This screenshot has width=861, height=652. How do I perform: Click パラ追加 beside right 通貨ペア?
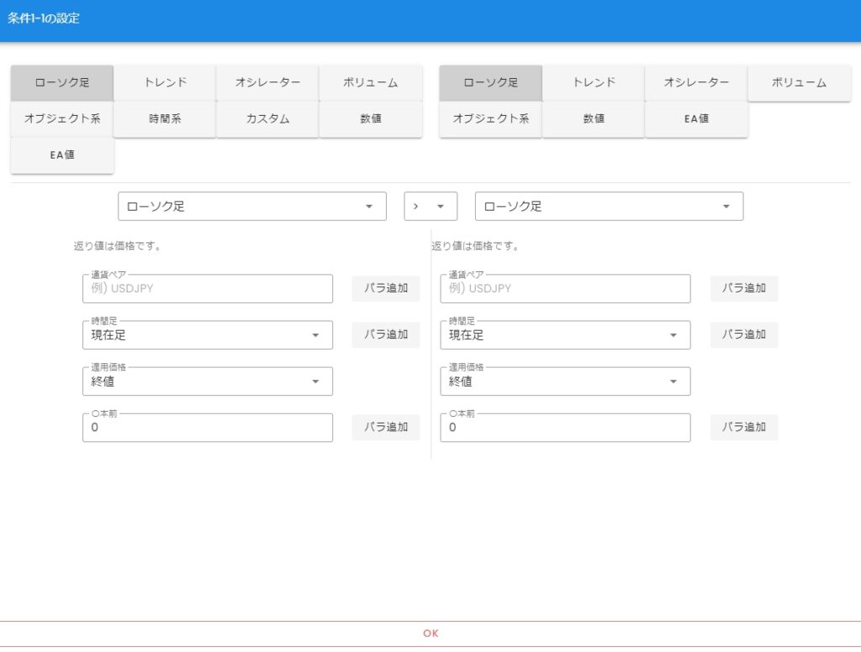[x=743, y=288]
